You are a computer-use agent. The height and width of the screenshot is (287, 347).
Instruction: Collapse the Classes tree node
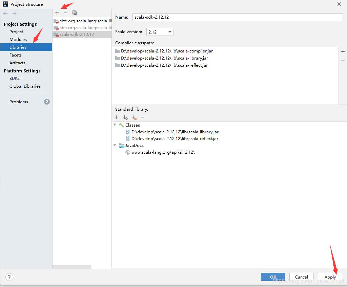coord(115,125)
